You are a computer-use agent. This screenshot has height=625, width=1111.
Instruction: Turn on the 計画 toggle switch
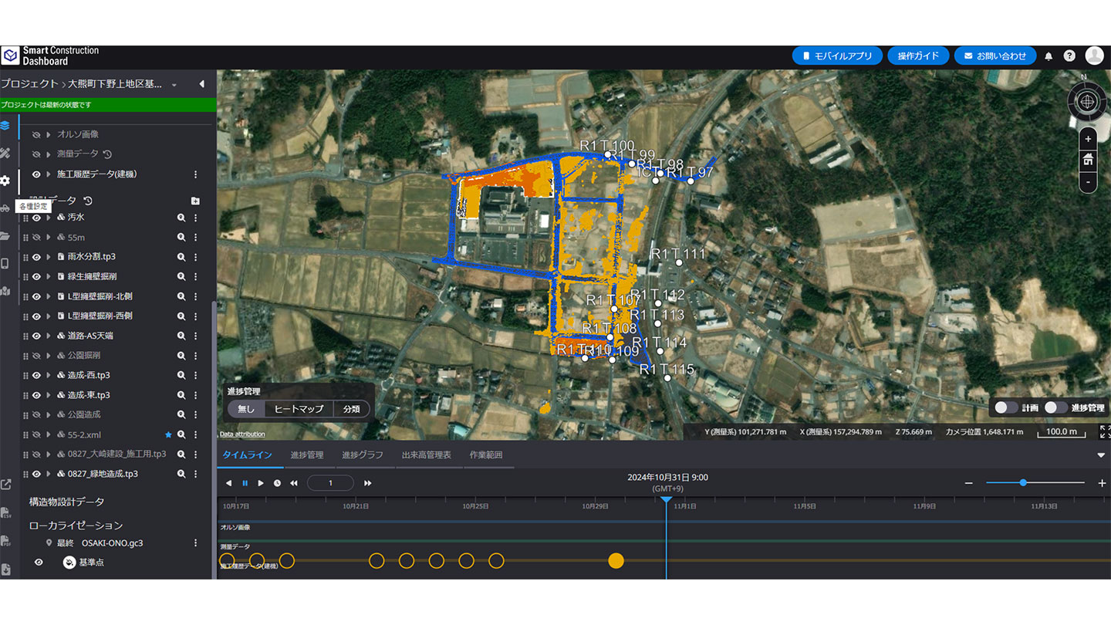(1005, 407)
